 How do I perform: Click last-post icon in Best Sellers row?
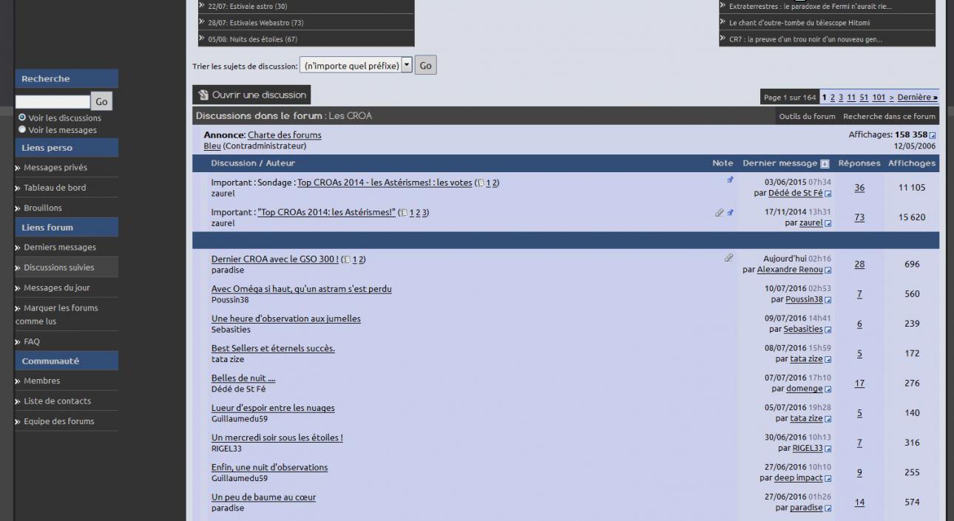pos(828,360)
